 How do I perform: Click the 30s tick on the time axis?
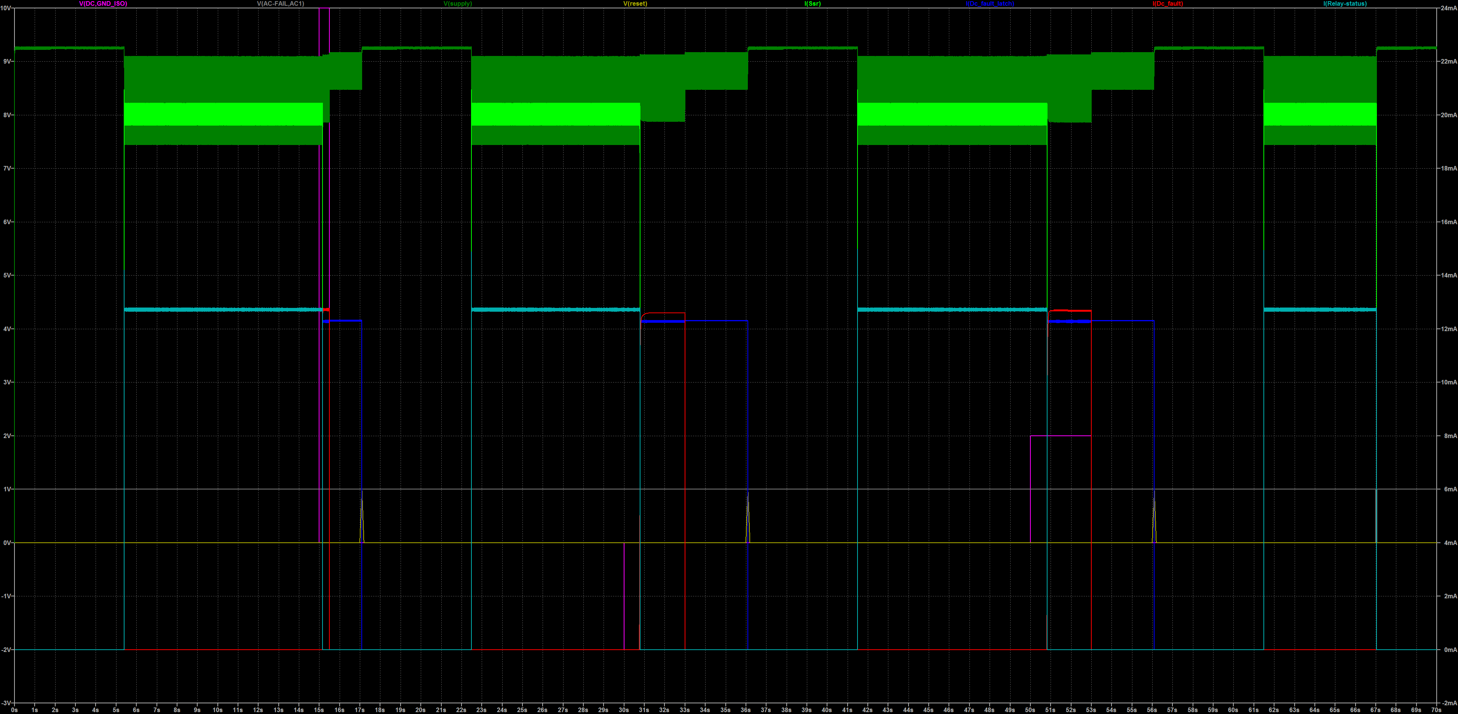(x=624, y=710)
